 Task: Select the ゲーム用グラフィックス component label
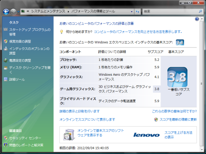(x=77, y=89)
